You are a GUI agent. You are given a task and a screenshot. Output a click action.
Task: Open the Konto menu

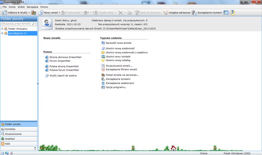pos(12,7)
